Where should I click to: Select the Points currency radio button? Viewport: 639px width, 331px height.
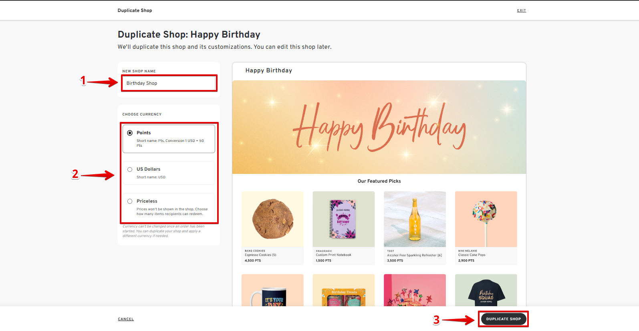130,133
